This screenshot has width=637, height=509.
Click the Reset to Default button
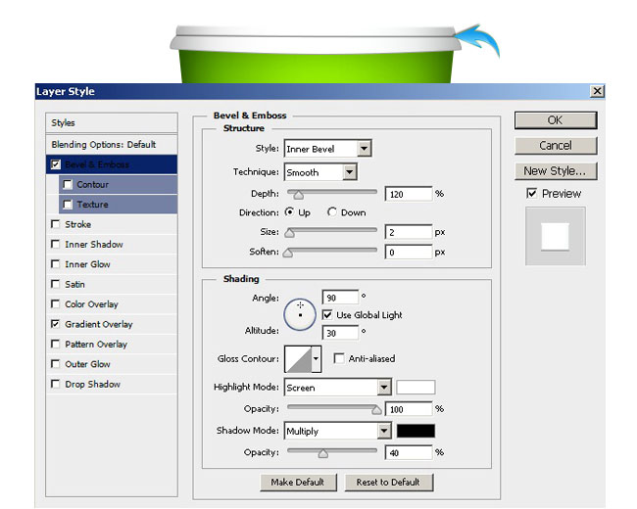(x=388, y=482)
